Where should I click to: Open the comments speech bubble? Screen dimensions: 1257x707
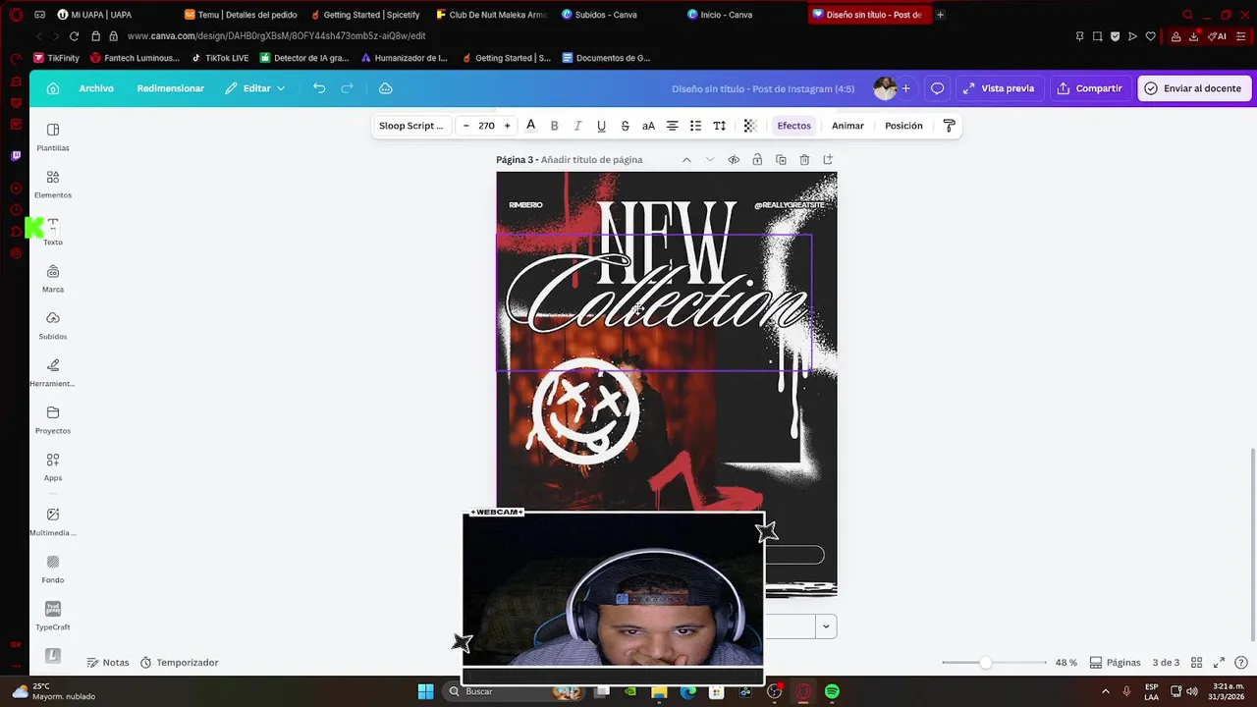(x=937, y=88)
